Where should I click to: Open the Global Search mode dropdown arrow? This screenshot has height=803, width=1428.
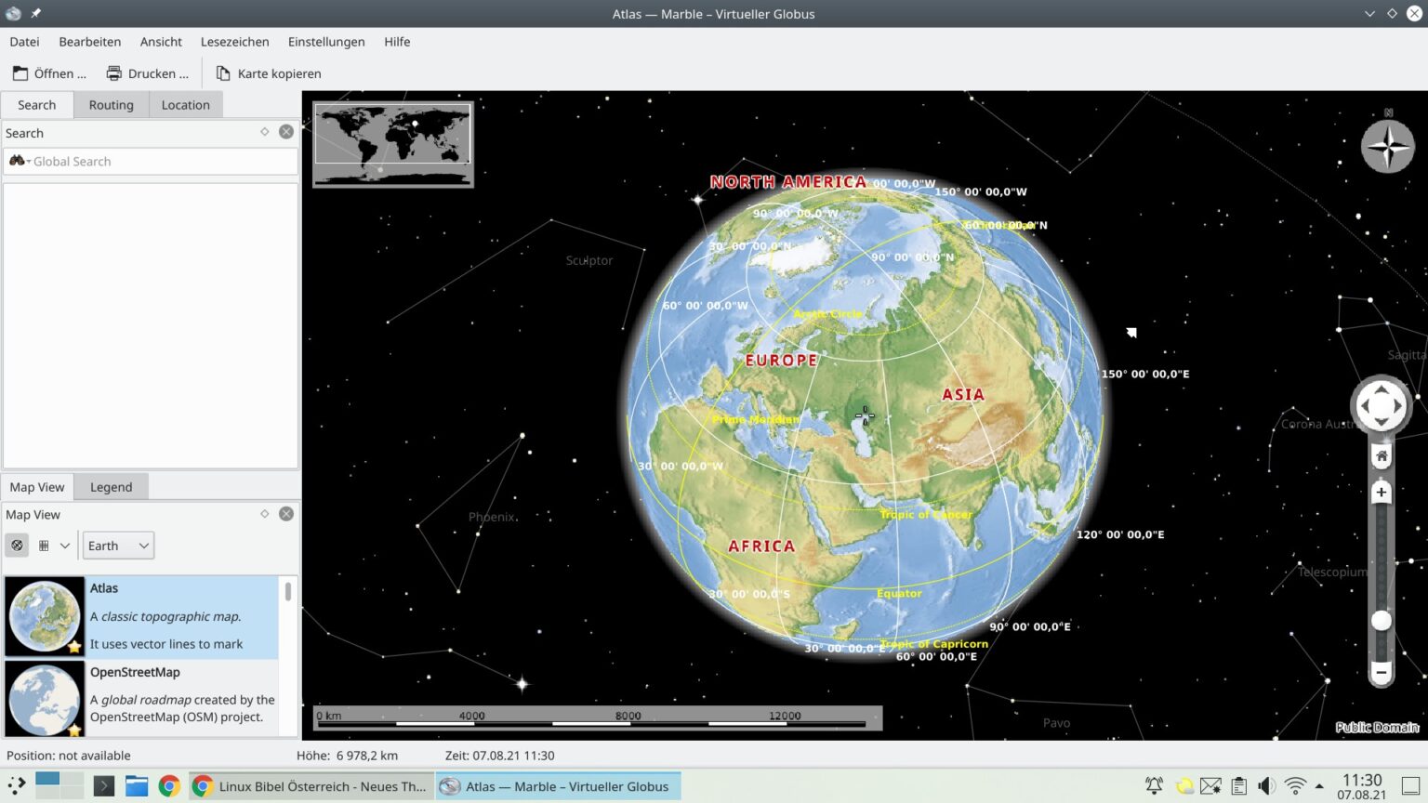coord(28,161)
